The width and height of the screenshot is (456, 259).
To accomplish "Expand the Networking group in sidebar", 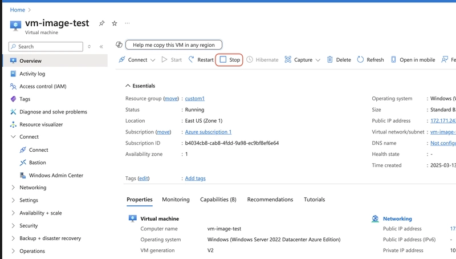I will [13, 188].
